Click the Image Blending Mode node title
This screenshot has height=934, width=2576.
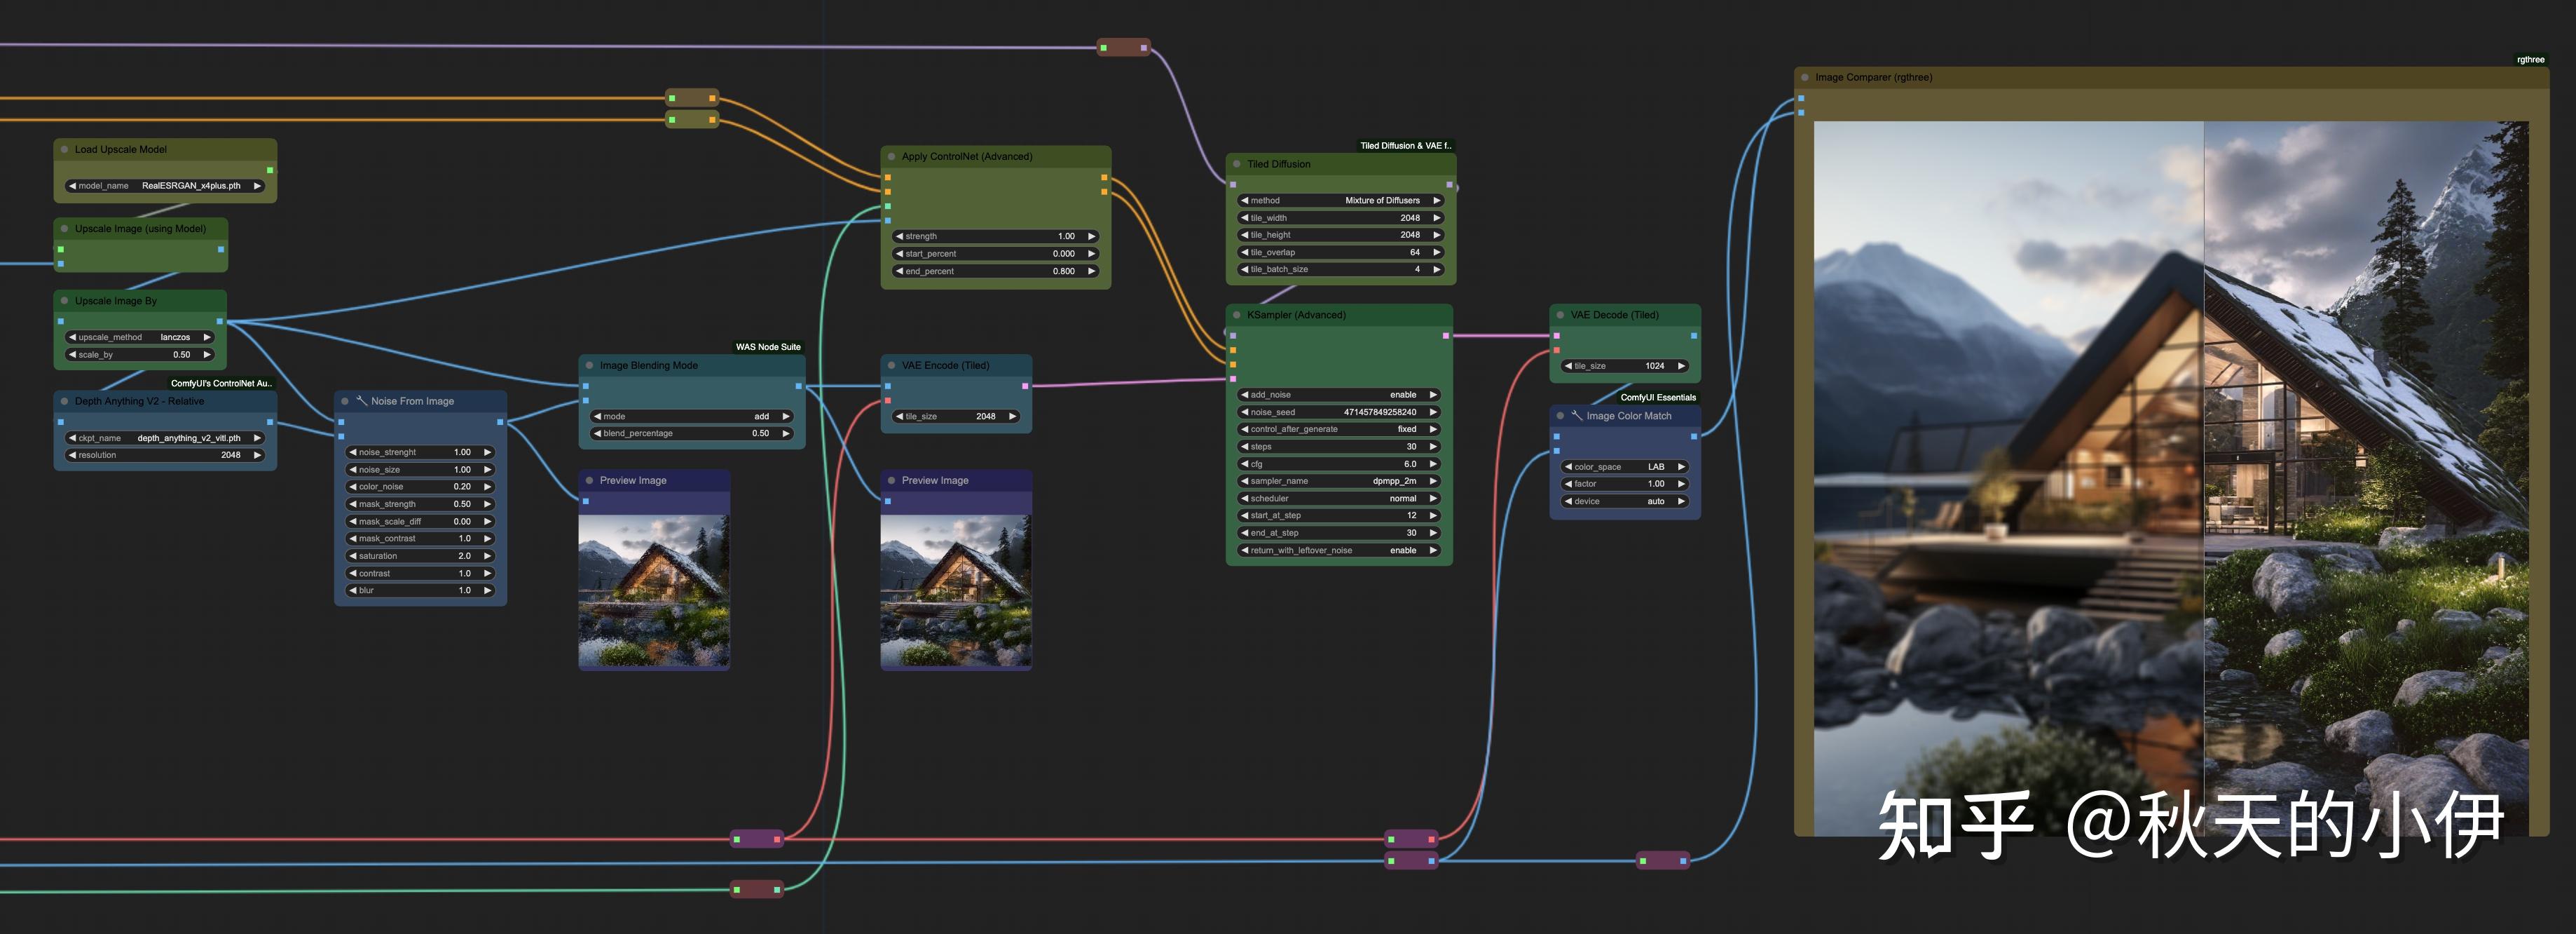point(648,367)
